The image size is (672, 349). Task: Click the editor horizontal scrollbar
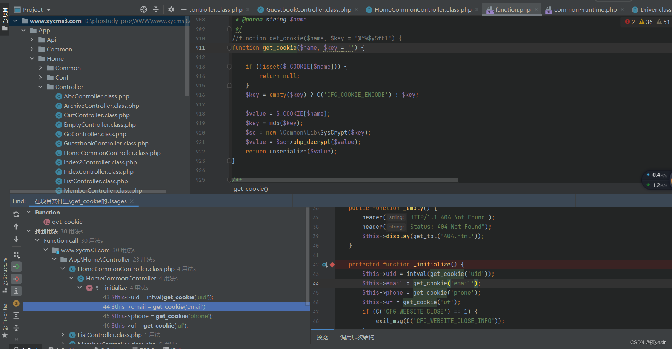(x=345, y=180)
